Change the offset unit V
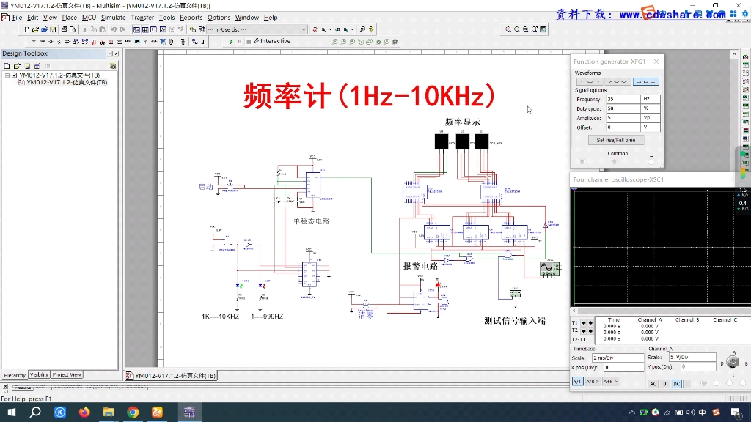 click(651, 127)
